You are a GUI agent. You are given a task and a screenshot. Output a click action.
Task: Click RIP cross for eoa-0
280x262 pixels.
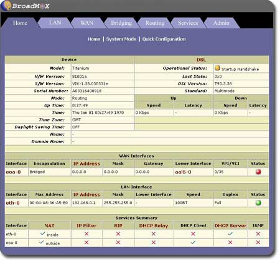[118, 242]
